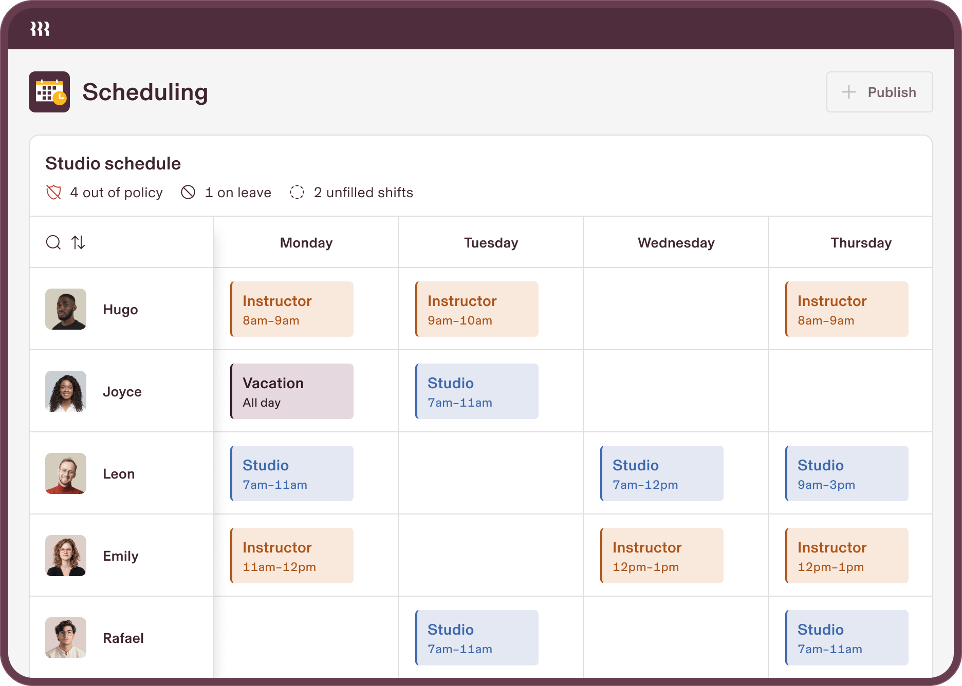Select the Thursday column header
The height and width of the screenshot is (686, 962).
coord(861,242)
